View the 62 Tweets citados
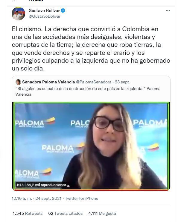 (65, 213)
